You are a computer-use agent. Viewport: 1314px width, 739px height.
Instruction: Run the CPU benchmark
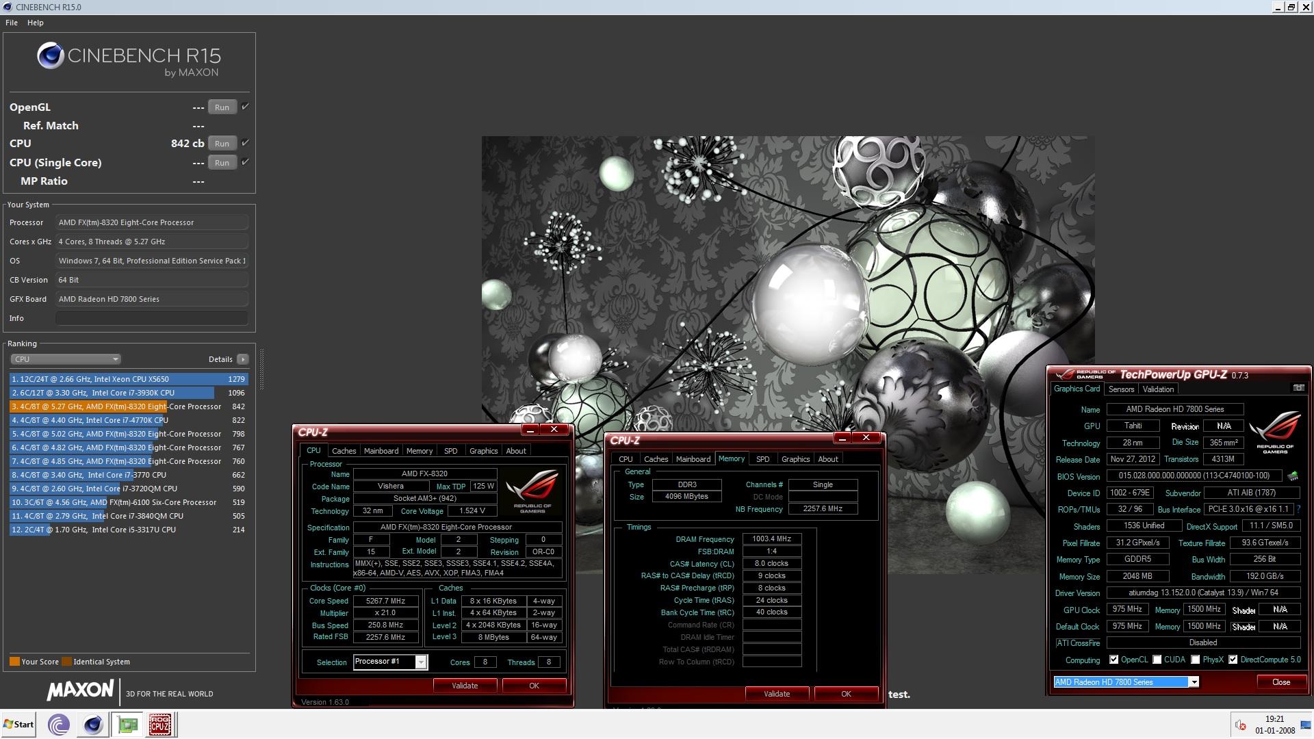click(x=222, y=143)
